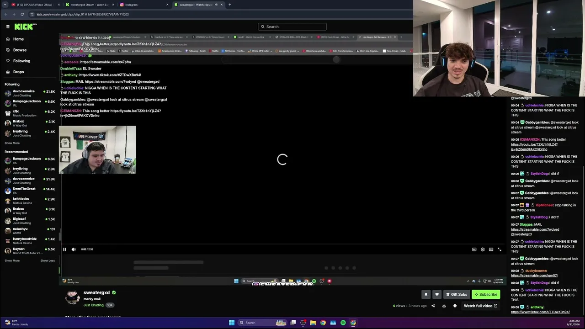Open File Explorer from the taskbar
This screenshot has width=585, height=329.
point(313,323)
